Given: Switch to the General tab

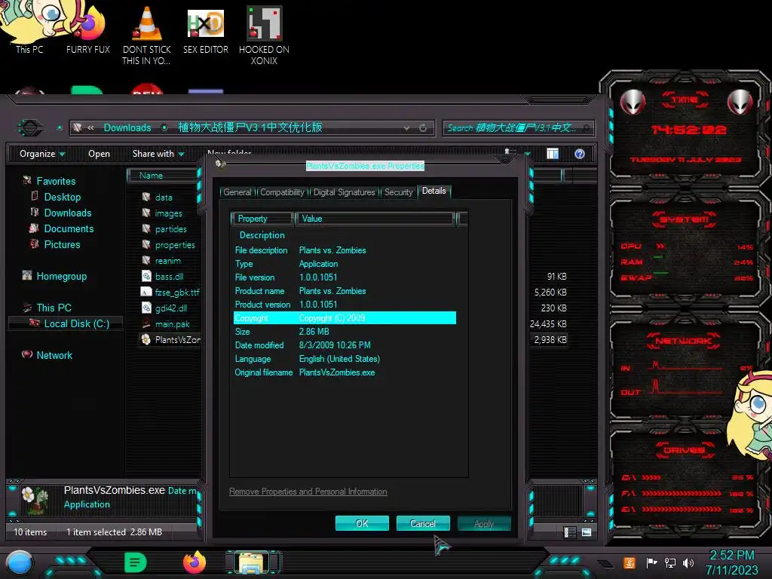Looking at the screenshot, I should click(x=237, y=192).
